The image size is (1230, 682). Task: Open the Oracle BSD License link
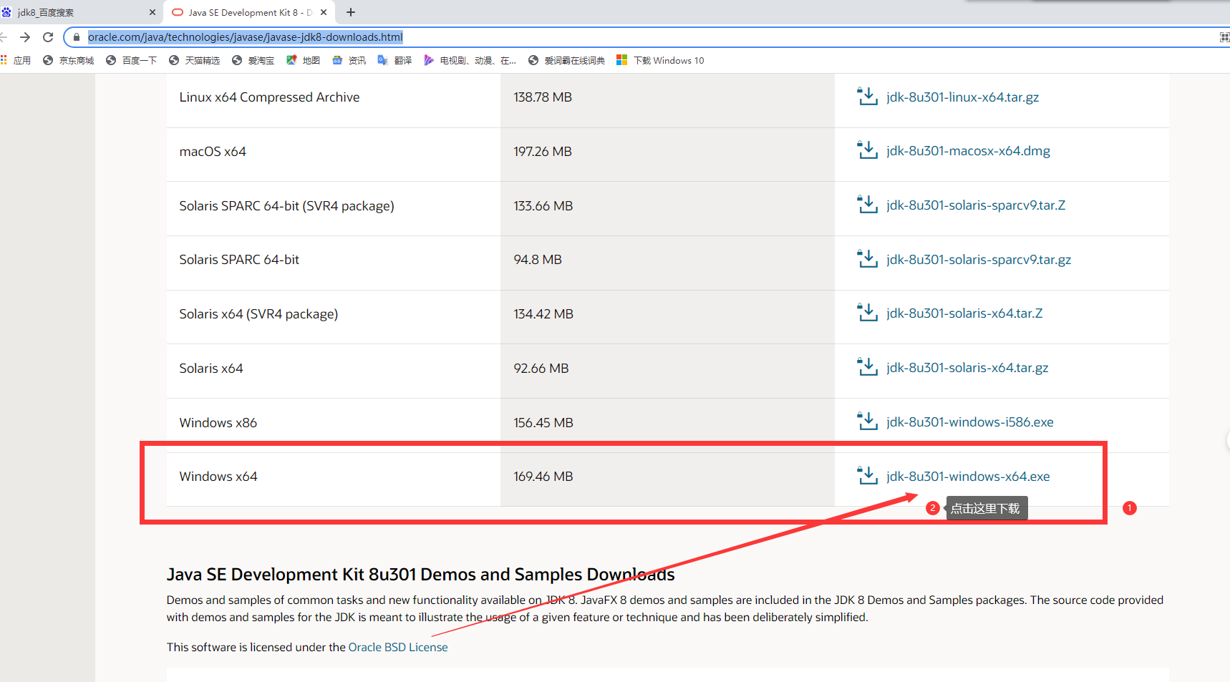(398, 647)
